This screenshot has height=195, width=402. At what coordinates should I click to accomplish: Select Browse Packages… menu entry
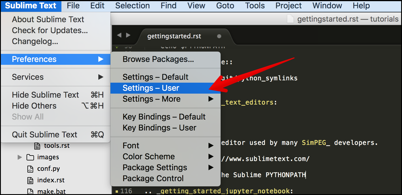click(158, 59)
